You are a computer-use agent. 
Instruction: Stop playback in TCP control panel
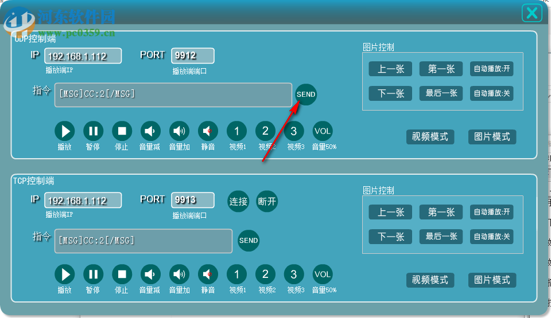122,274
